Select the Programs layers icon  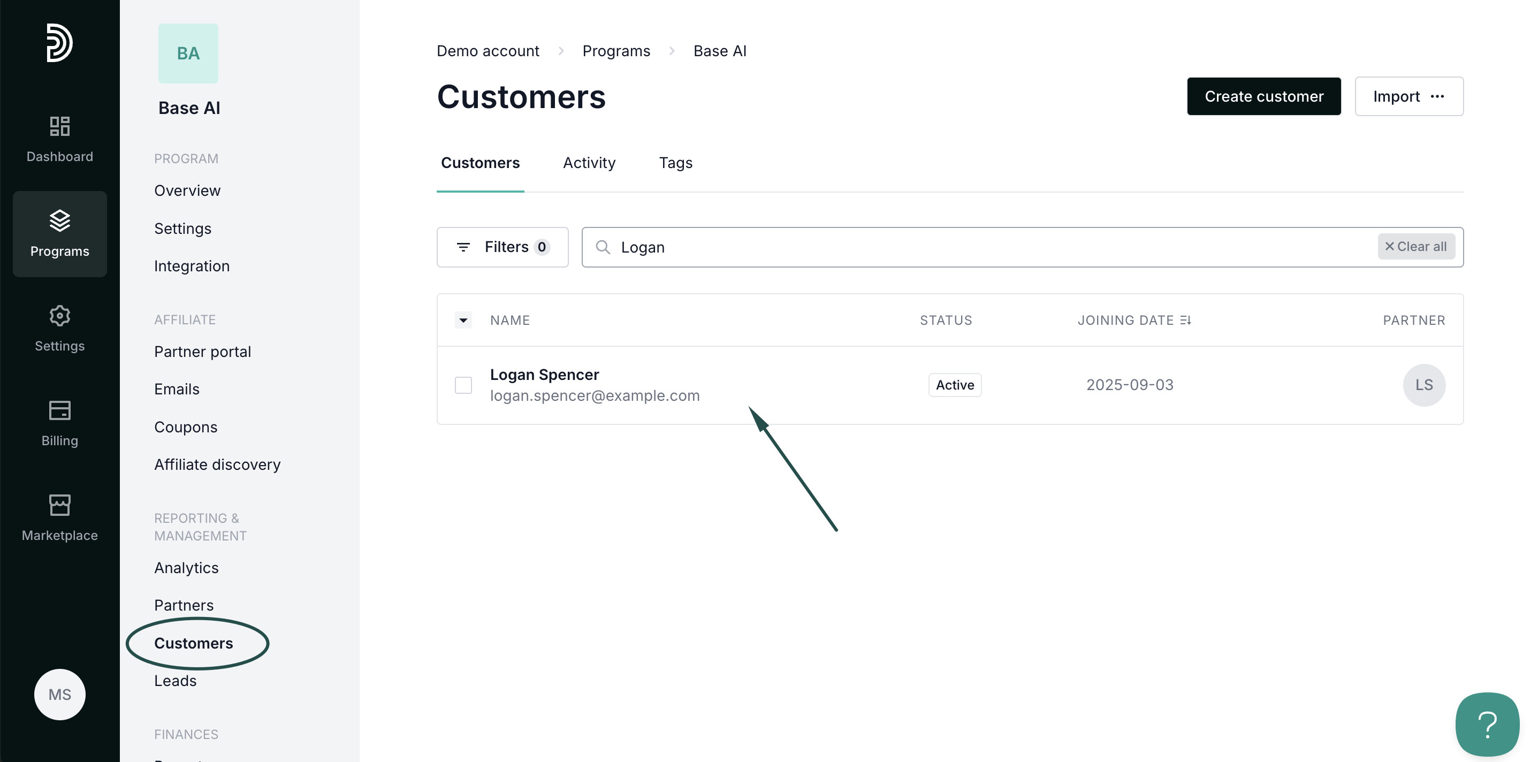point(60,221)
